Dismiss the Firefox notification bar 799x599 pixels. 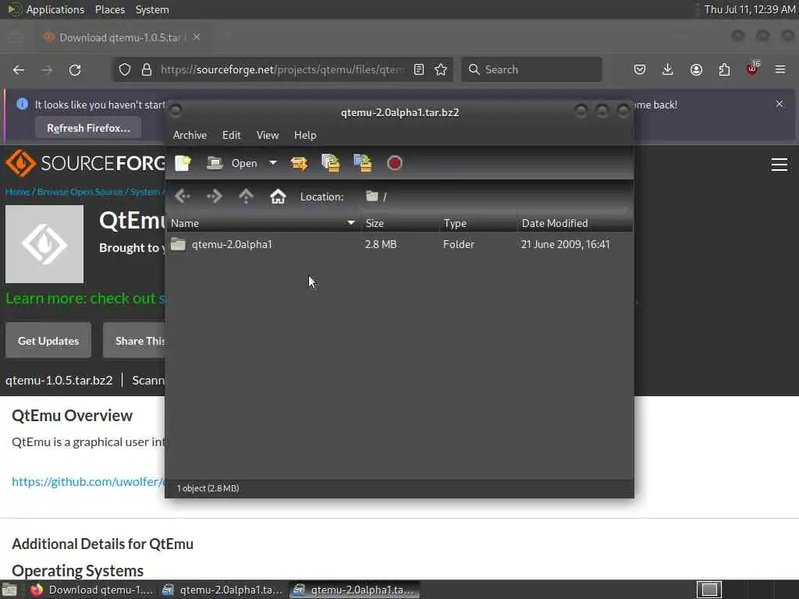pyautogui.click(x=779, y=104)
